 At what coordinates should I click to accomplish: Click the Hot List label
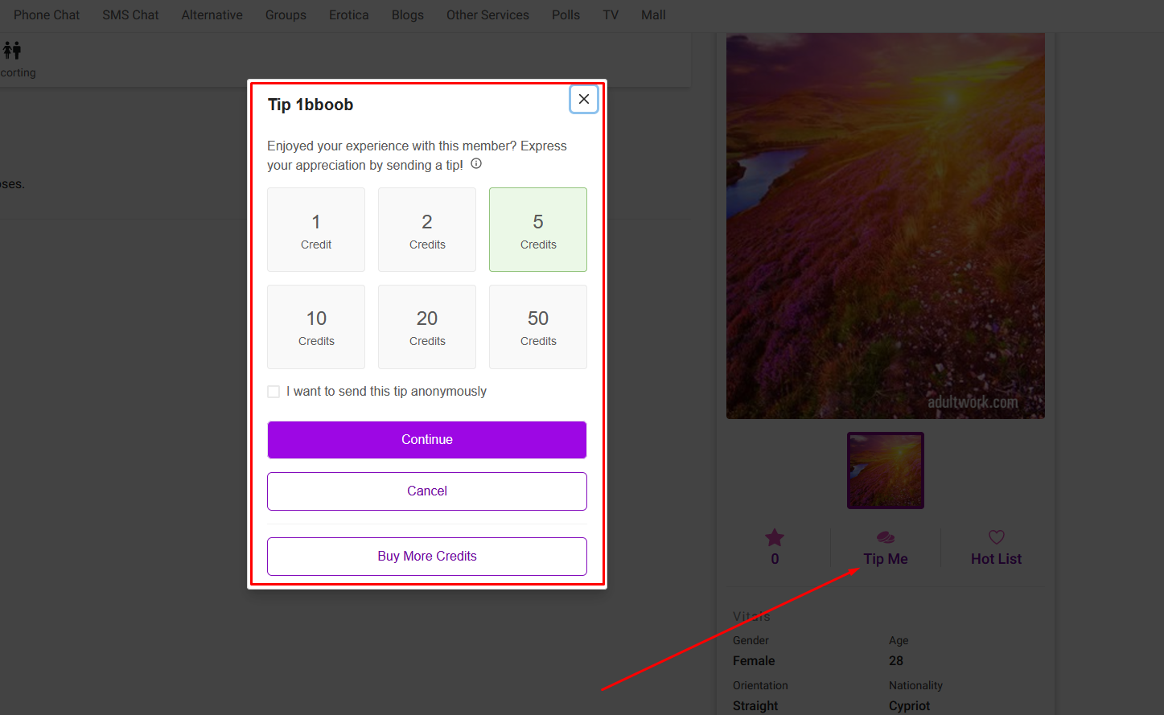coord(997,559)
